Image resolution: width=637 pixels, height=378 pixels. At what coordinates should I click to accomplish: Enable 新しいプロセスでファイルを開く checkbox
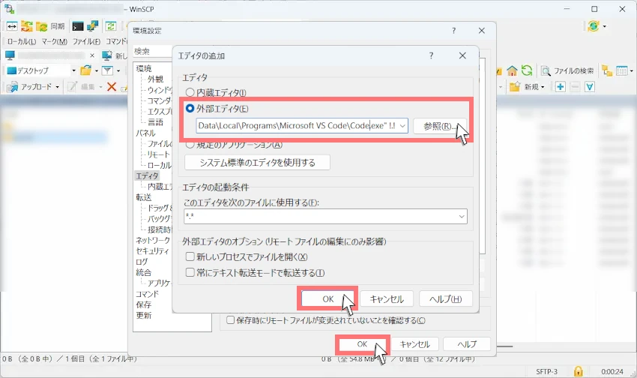pyautogui.click(x=190, y=257)
